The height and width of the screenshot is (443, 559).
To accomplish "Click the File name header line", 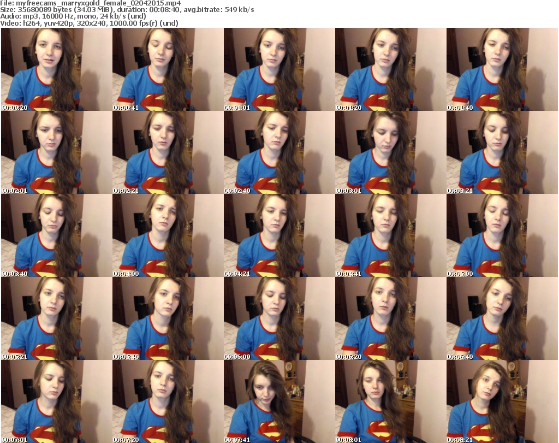I will tap(91, 3).
